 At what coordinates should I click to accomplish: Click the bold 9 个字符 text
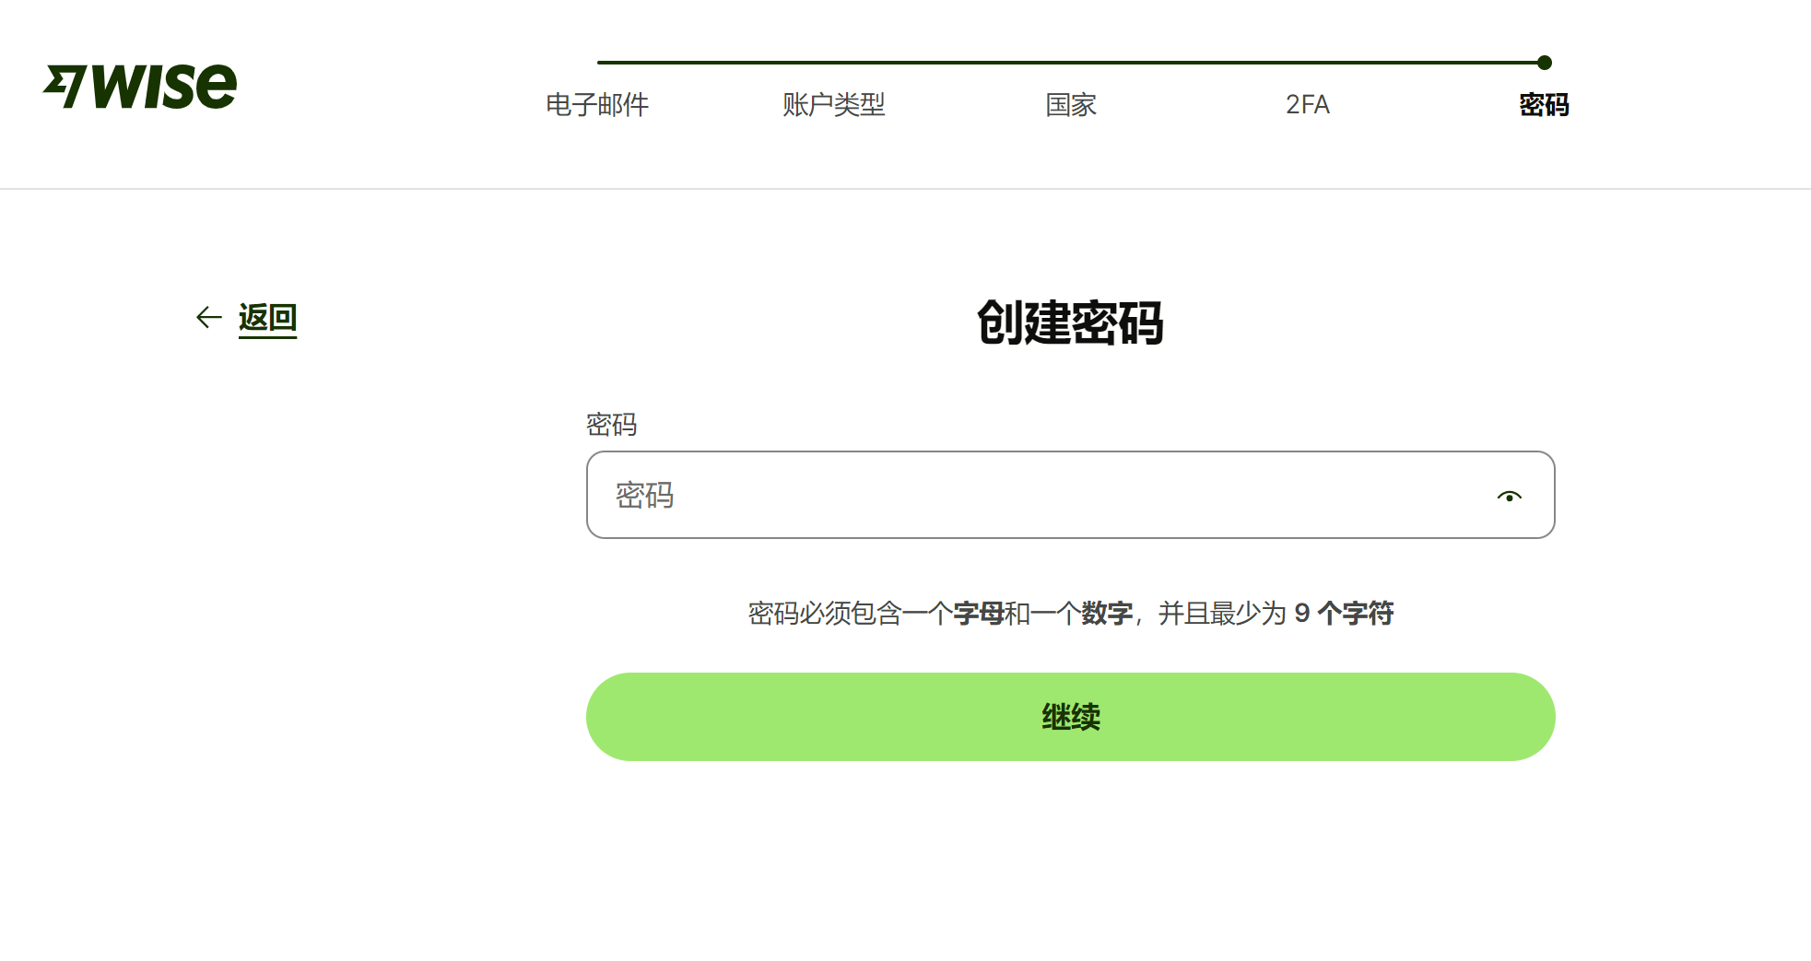pyautogui.click(x=1343, y=614)
